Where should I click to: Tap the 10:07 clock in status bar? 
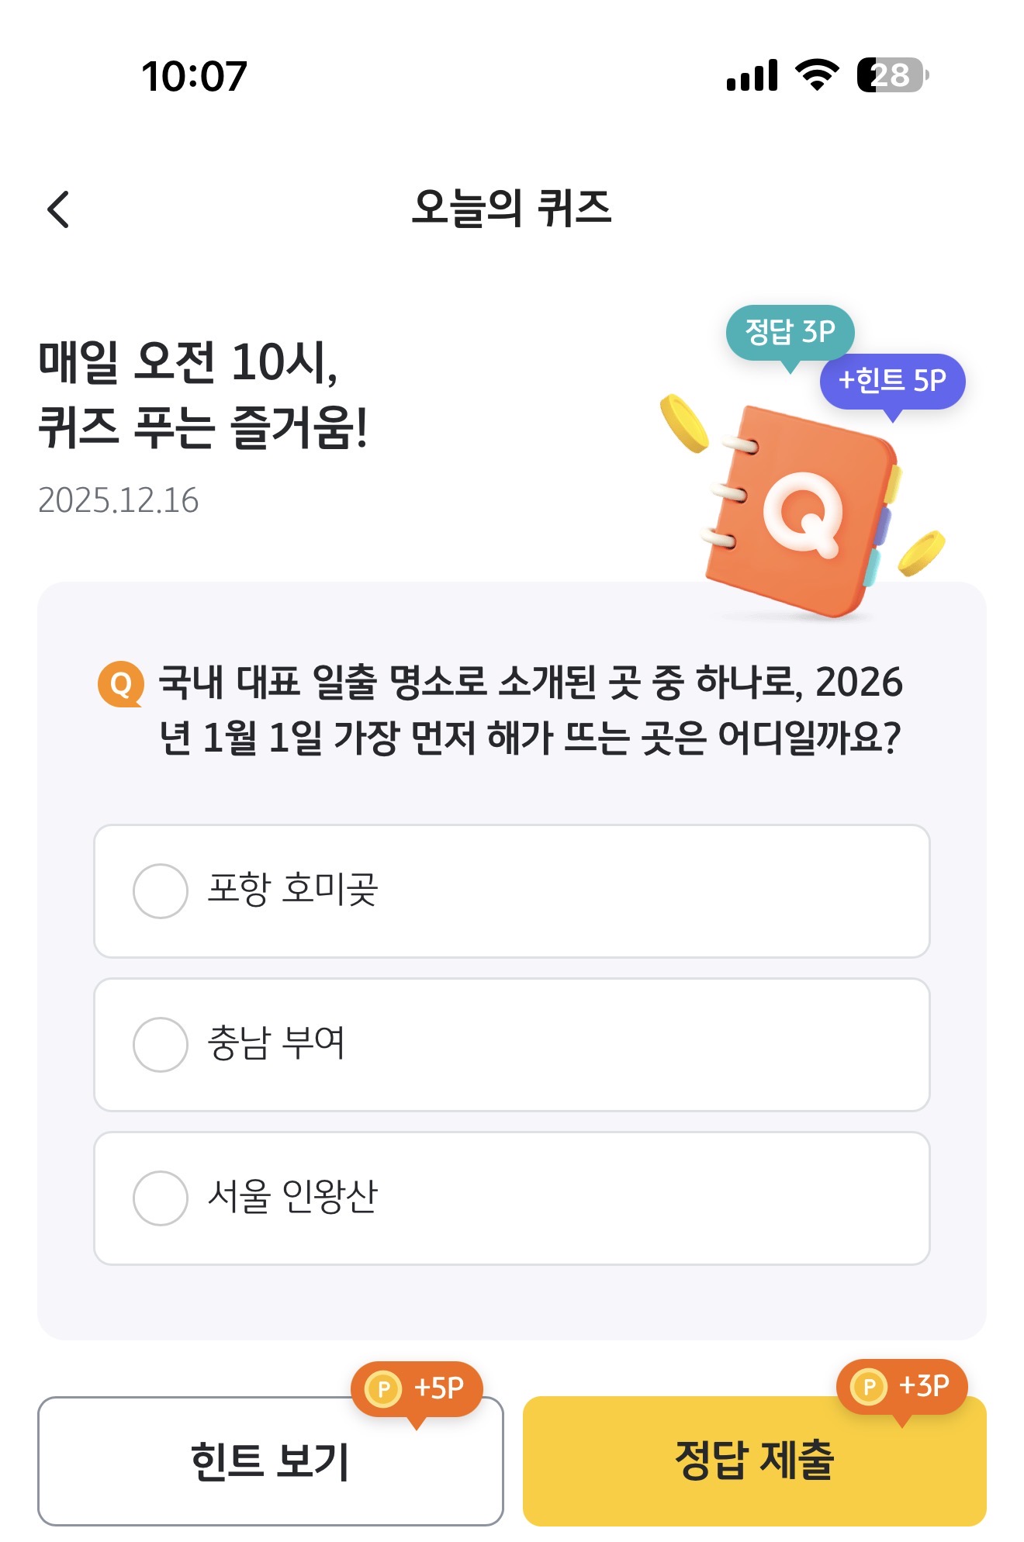coord(194,76)
